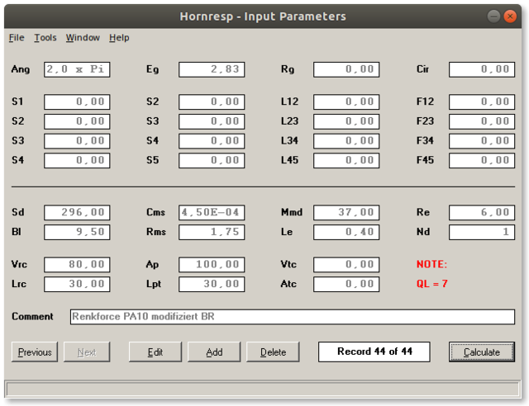Click the 'Record 44 of 44' indicator
529x406 pixels.
[x=374, y=352]
